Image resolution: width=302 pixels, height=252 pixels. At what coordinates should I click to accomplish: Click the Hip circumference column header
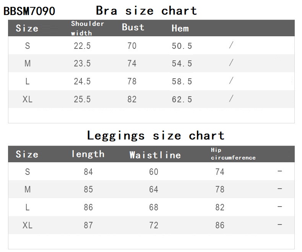233,154
